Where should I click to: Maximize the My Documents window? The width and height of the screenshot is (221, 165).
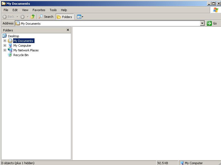[214, 4]
